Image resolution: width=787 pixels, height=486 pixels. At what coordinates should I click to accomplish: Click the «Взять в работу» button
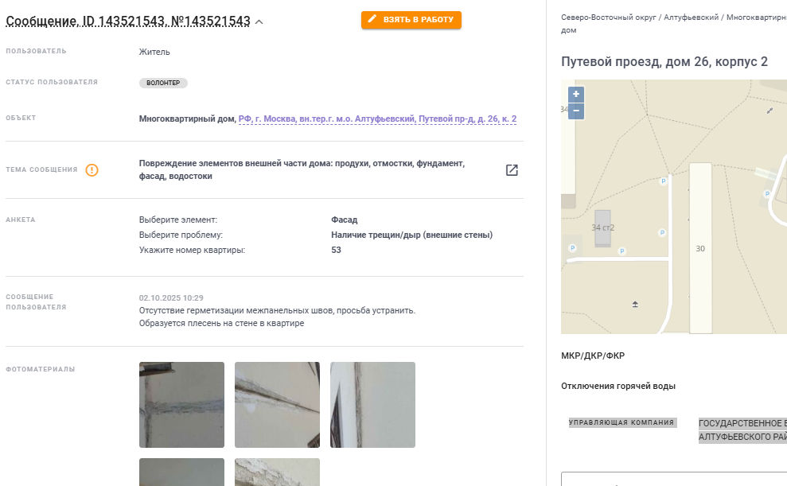tap(411, 20)
